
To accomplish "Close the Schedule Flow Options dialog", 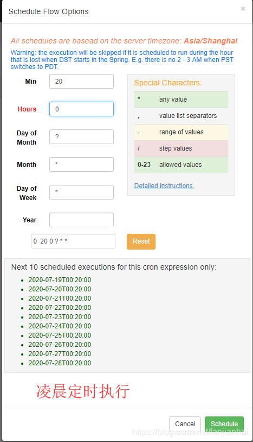I will (243, 9).
